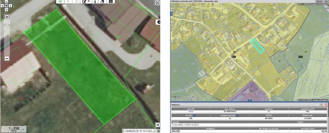This screenshot has height=133, width=329.
Task: Toggle fullscreen map view
Action: [x=157, y=3]
